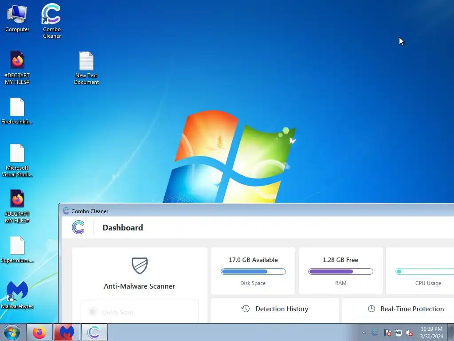Show hidden system tray icons
The width and height of the screenshot is (454, 341).
pos(364,333)
